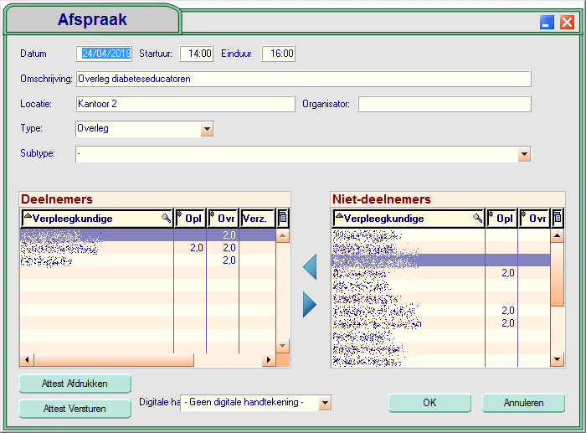Open column options icon of Deelnemers table
This screenshot has height=433, width=586.
[x=282, y=219]
